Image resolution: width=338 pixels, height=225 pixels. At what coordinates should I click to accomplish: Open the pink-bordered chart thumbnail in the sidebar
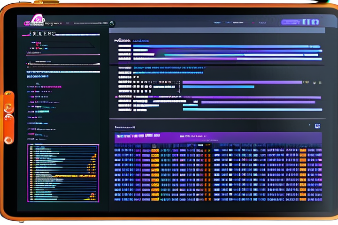pyautogui.click(x=63, y=173)
